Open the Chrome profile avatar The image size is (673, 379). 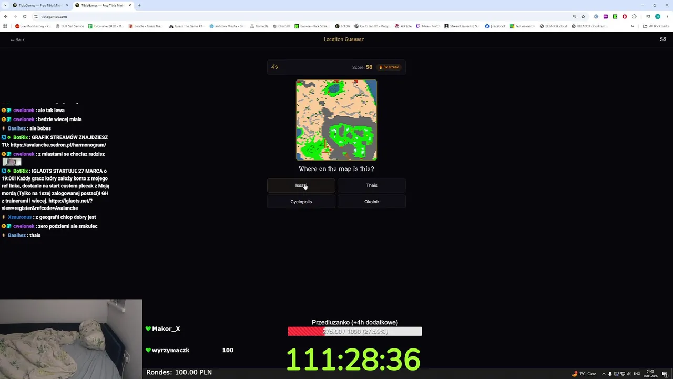click(657, 16)
